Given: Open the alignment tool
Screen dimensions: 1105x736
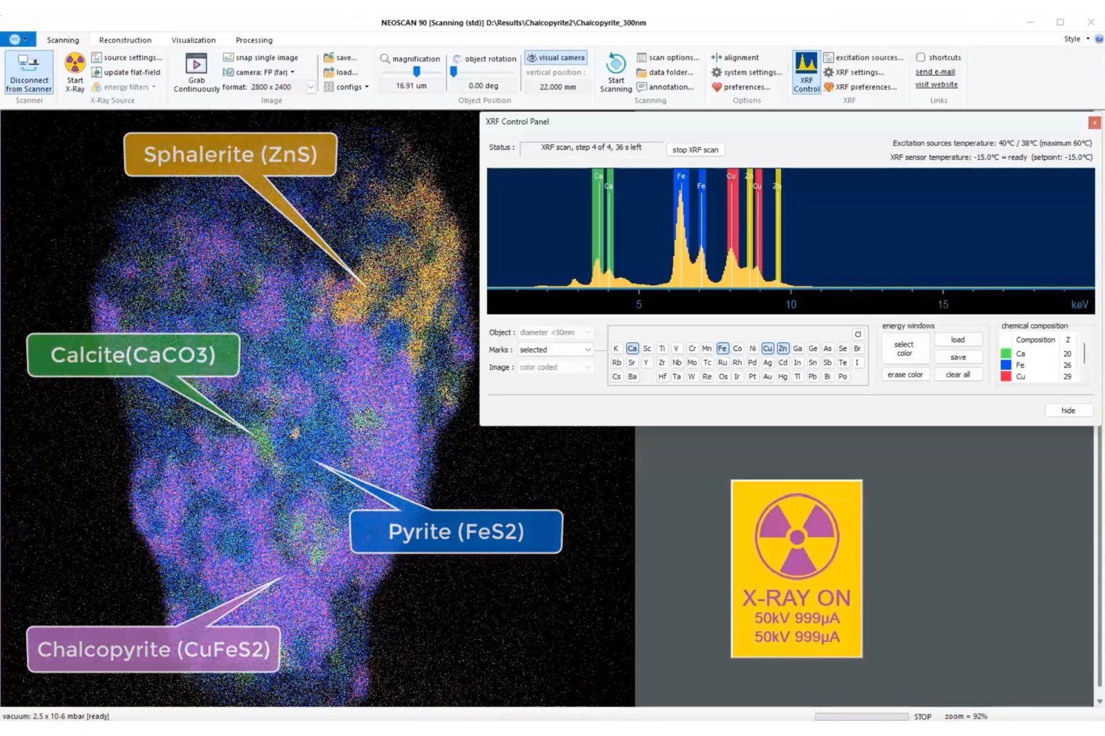Looking at the screenshot, I should point(736,58).
